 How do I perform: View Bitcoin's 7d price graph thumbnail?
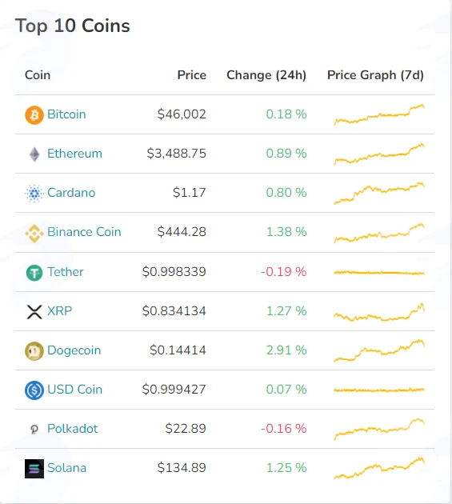(x=379, y=114)
